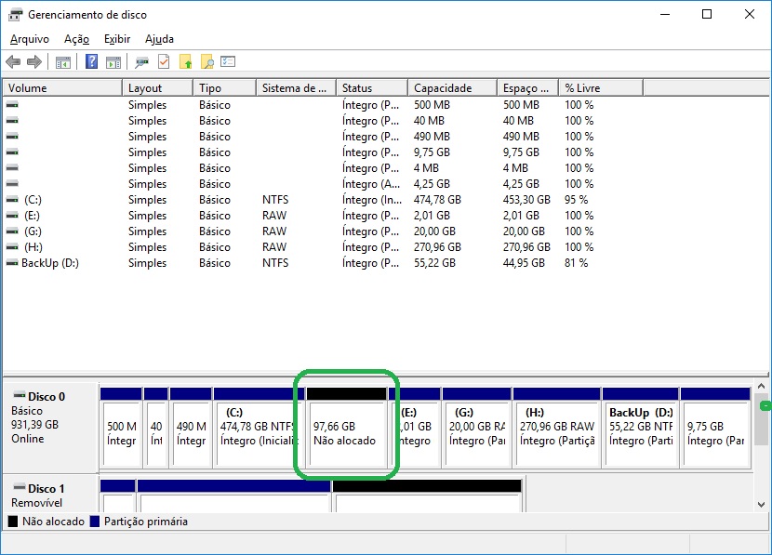Viewport: 772px width, 555px height.
Task: Click the red checkmark properties icon
Action: click(164, 62)
